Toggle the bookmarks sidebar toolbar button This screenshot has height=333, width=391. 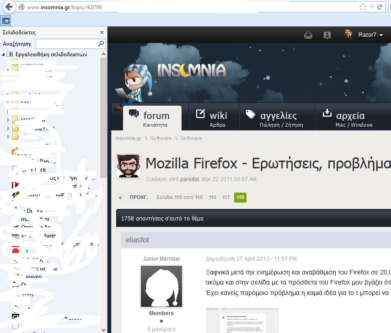click(6, 21)
